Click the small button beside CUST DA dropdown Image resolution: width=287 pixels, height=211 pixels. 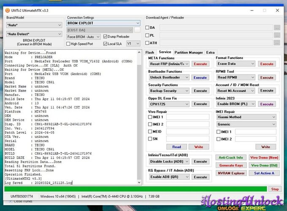point(137,30)
